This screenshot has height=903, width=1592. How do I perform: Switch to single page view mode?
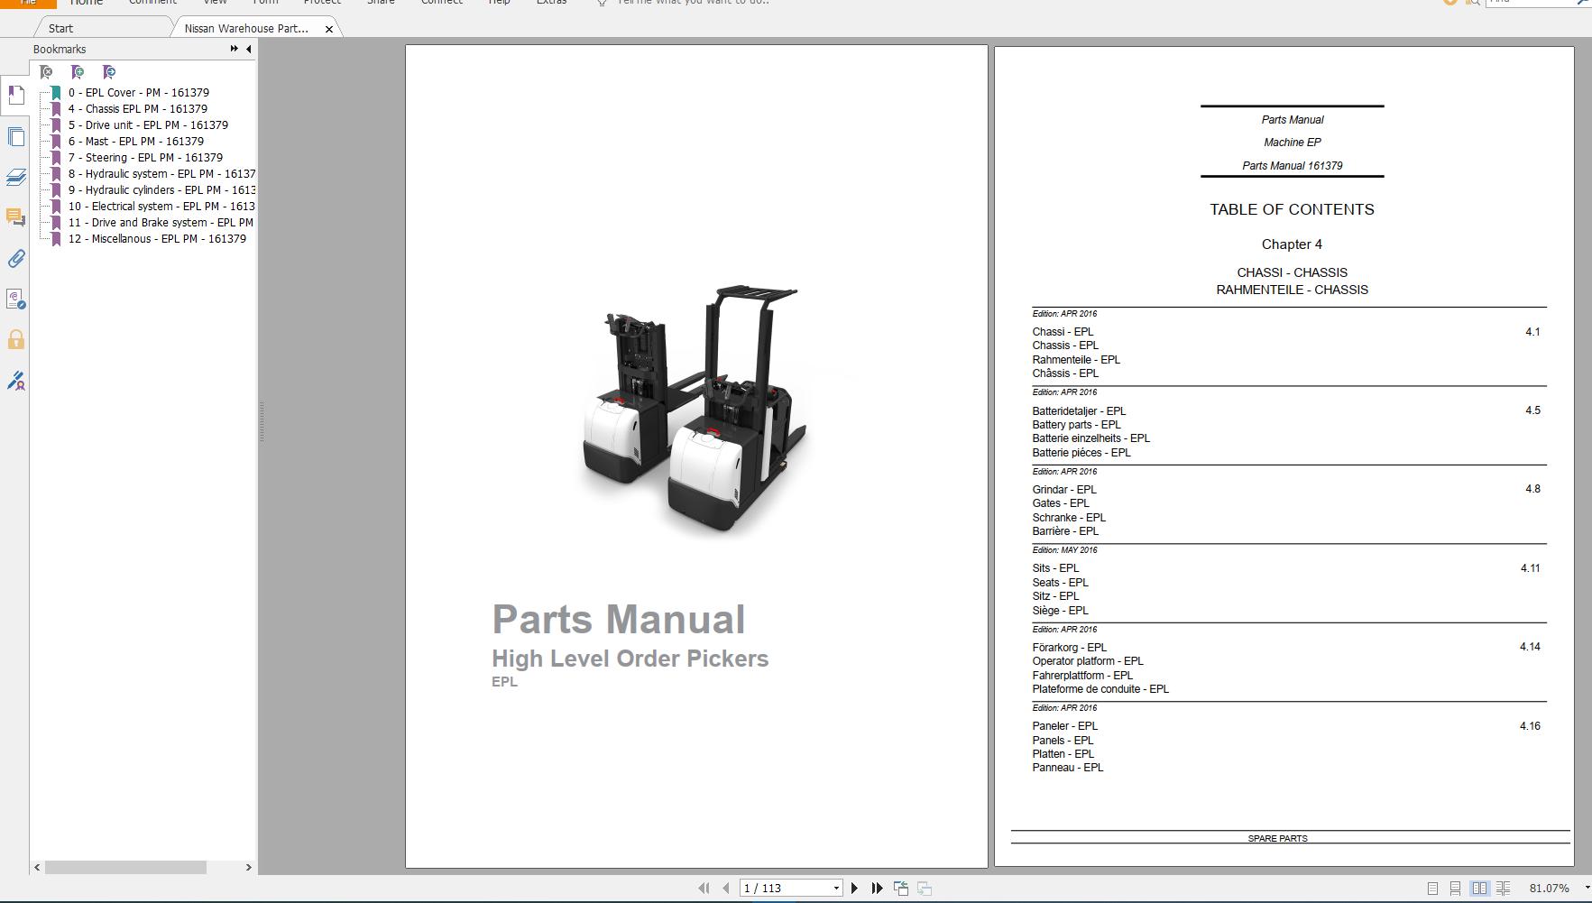[x=1432, y=889]
